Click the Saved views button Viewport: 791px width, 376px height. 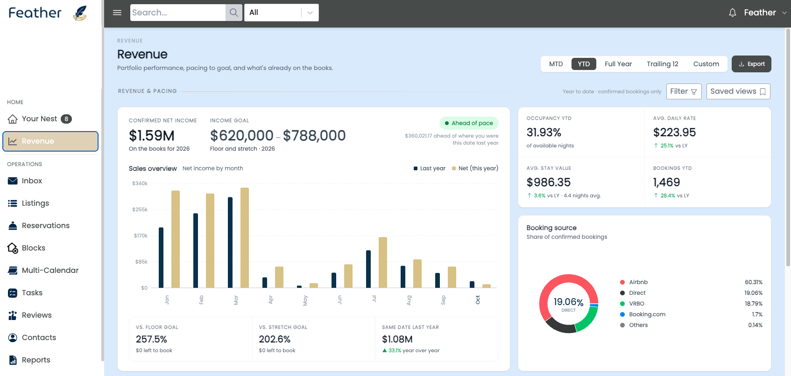[738, 91]
